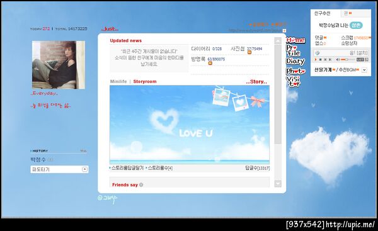Skip to previous BGM track
The image size is (378, 231).
pos(325,60)
